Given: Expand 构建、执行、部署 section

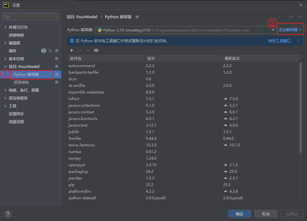Looking at the screenshot, I should [x=5, y=90].
